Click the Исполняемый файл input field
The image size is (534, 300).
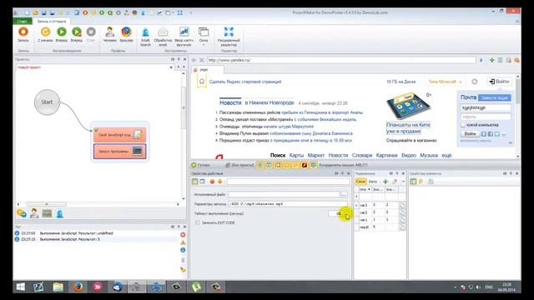click(x=284, y=194)
